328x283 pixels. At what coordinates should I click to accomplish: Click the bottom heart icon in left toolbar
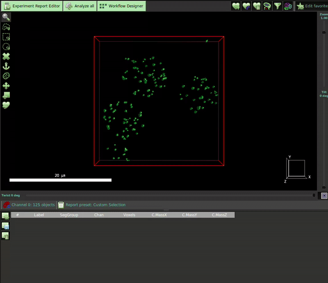(6, 105)
